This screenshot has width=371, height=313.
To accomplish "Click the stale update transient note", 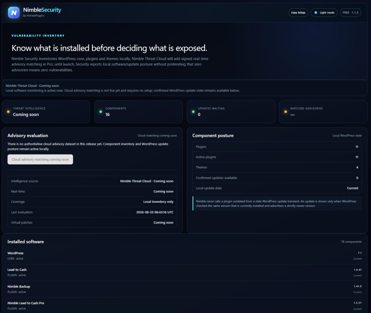I will tap(277, 204).
